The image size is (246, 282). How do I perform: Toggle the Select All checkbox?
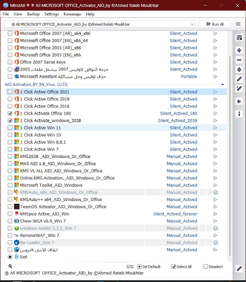pyautogui.click(x=174, y=267)
